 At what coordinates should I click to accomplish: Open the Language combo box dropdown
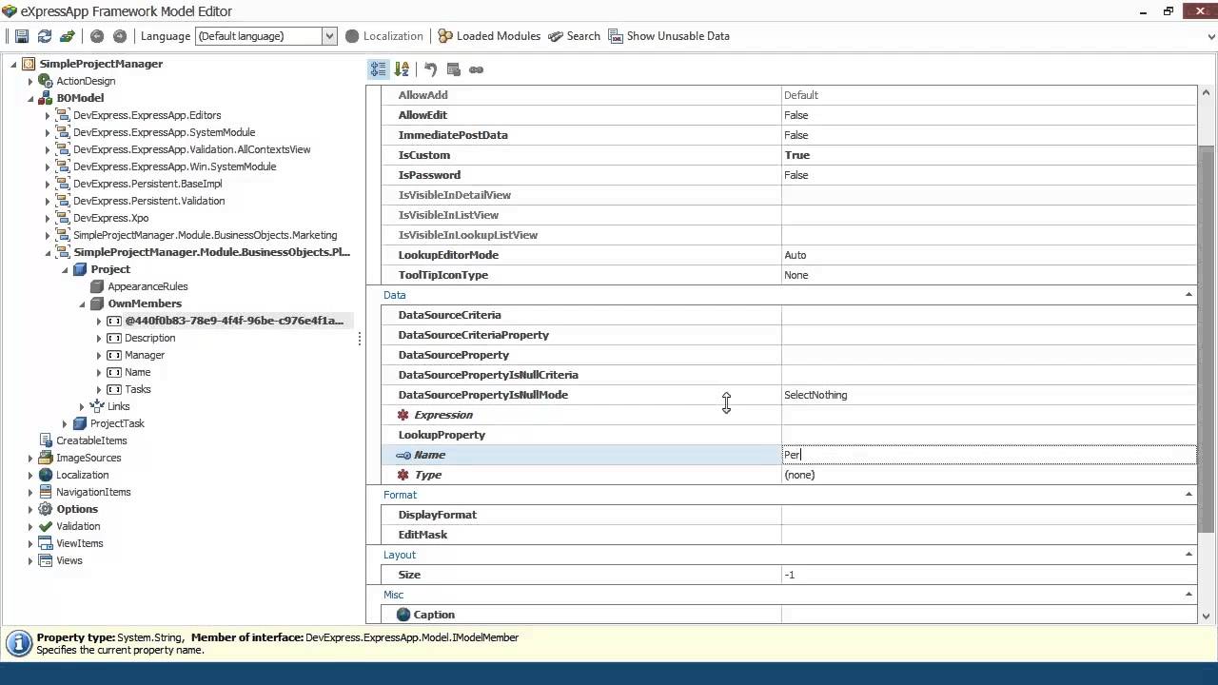(329, 36)
